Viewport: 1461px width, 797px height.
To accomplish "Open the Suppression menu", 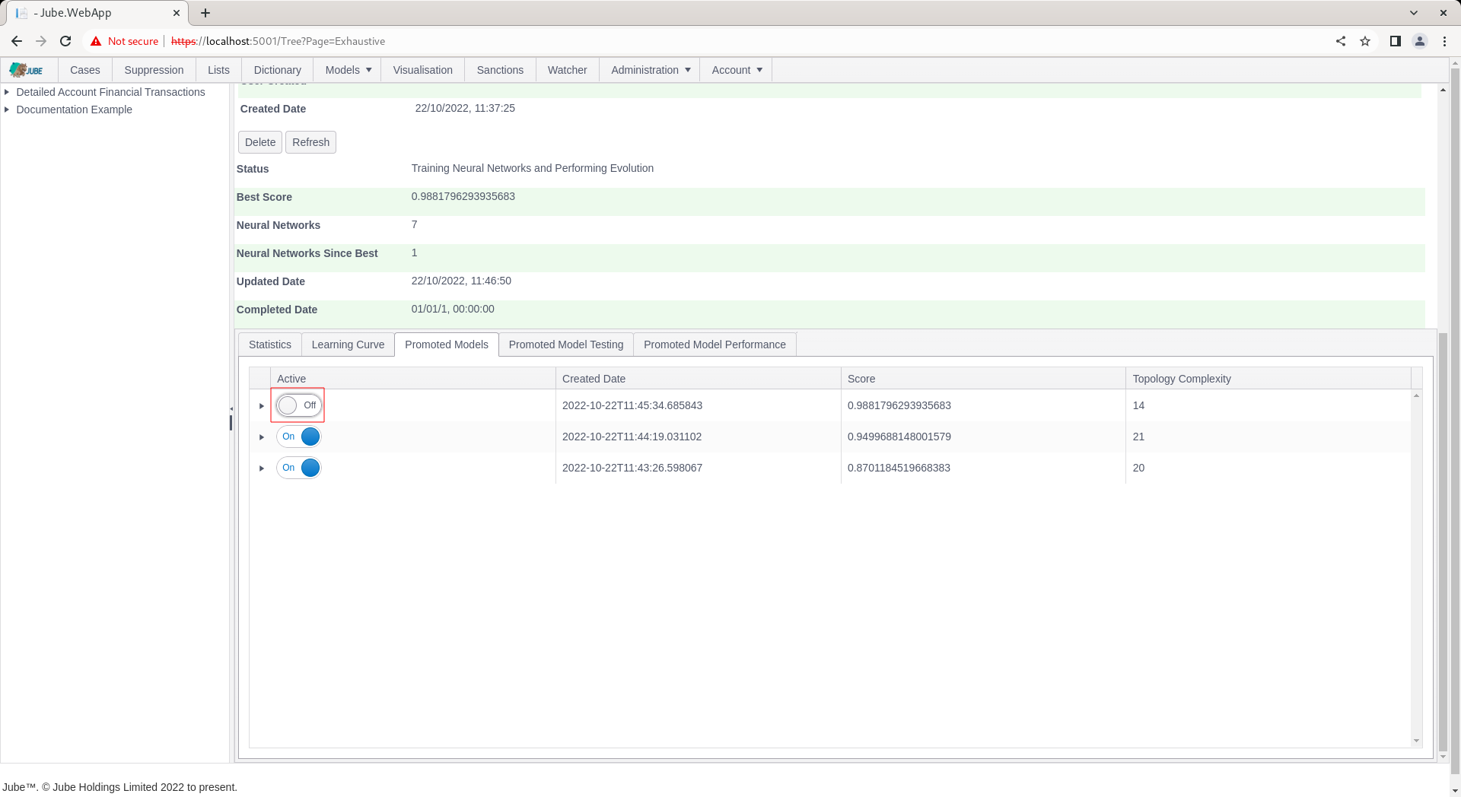I will [154, 70].
